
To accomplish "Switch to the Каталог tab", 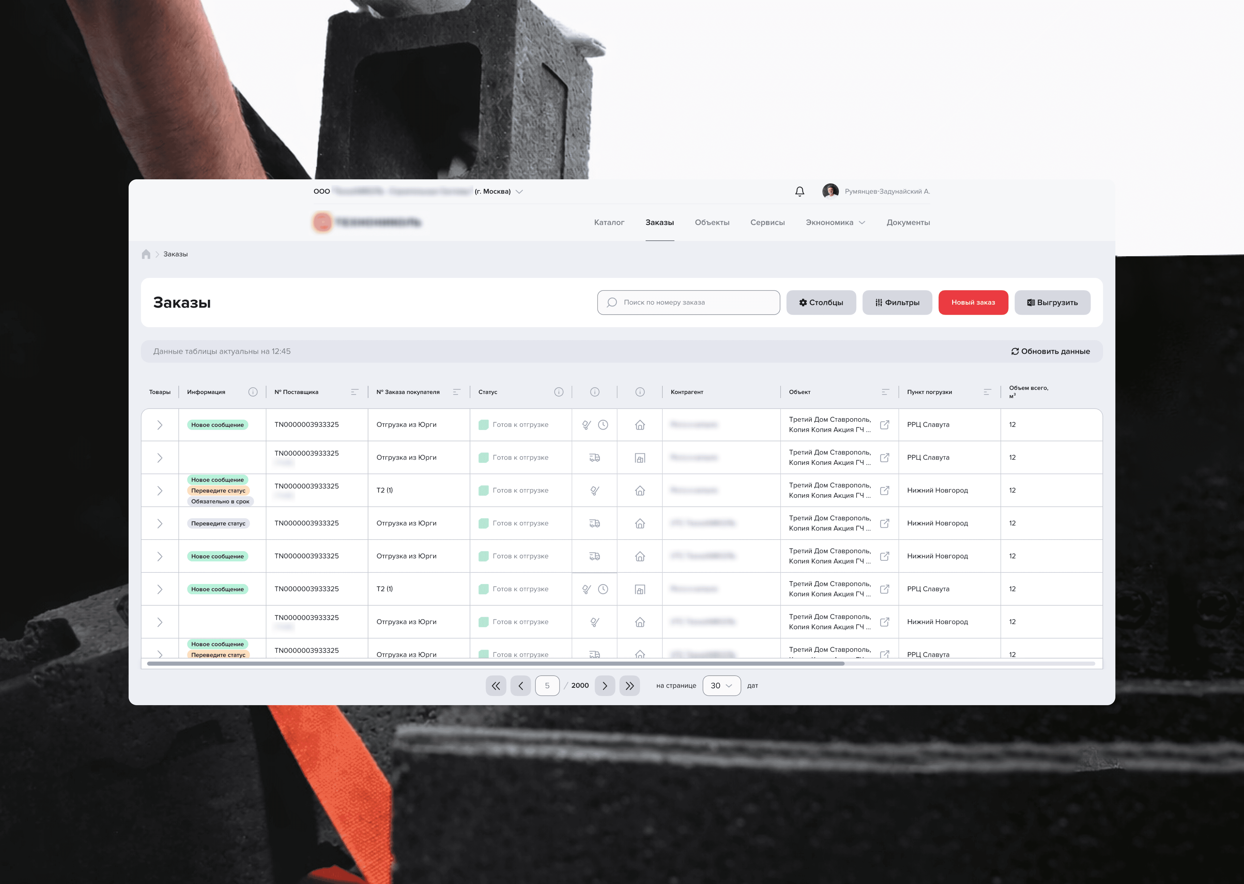I will 609,223.
